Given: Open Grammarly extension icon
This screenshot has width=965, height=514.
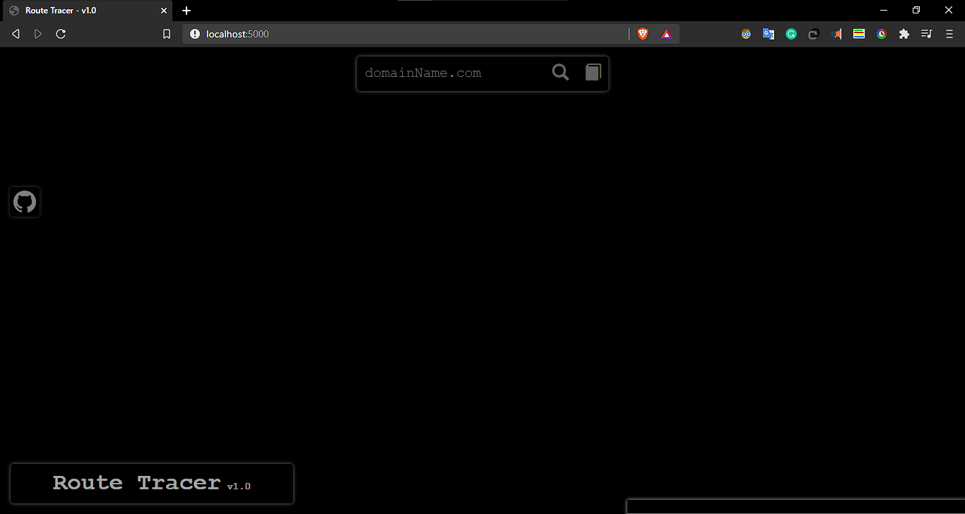Looking at the screenshot, I should click(x=791, y=34).
